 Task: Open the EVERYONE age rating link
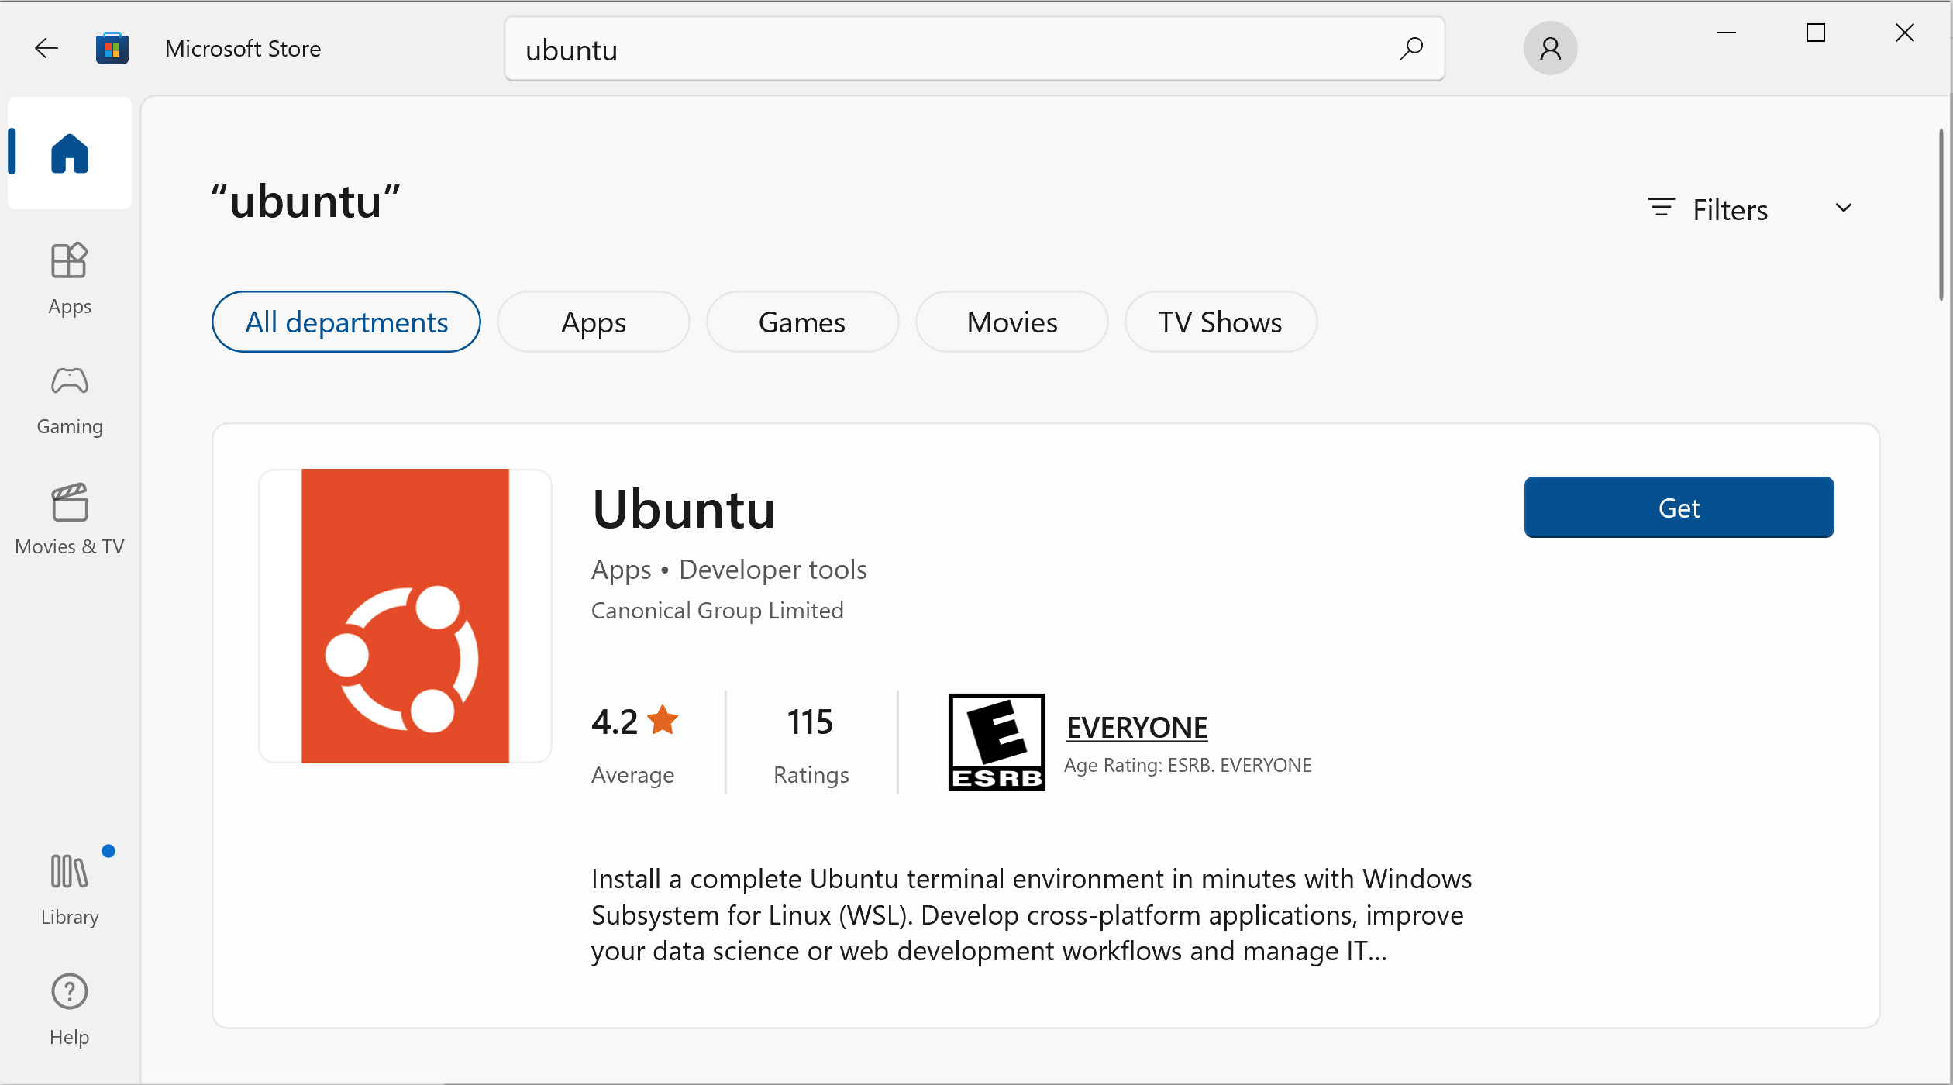1137,727
